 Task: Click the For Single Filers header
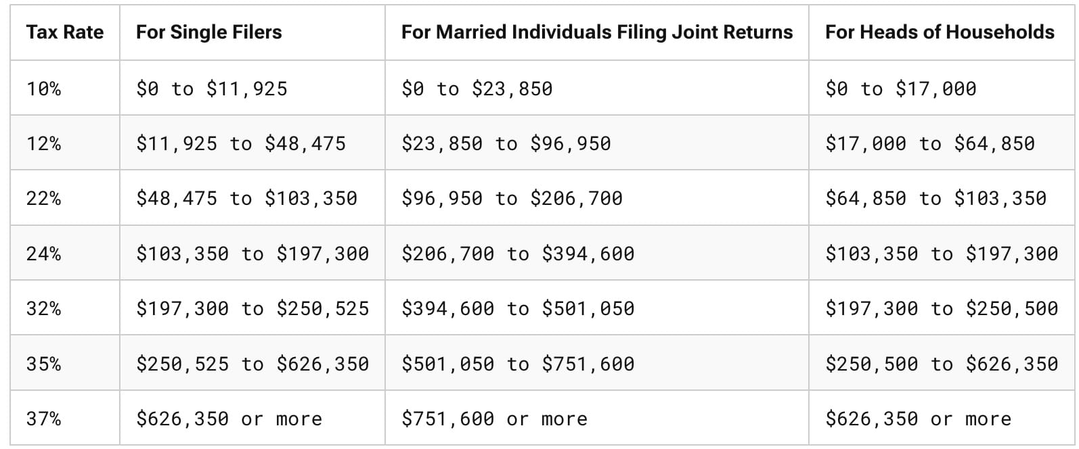click(x=208, y=32)
